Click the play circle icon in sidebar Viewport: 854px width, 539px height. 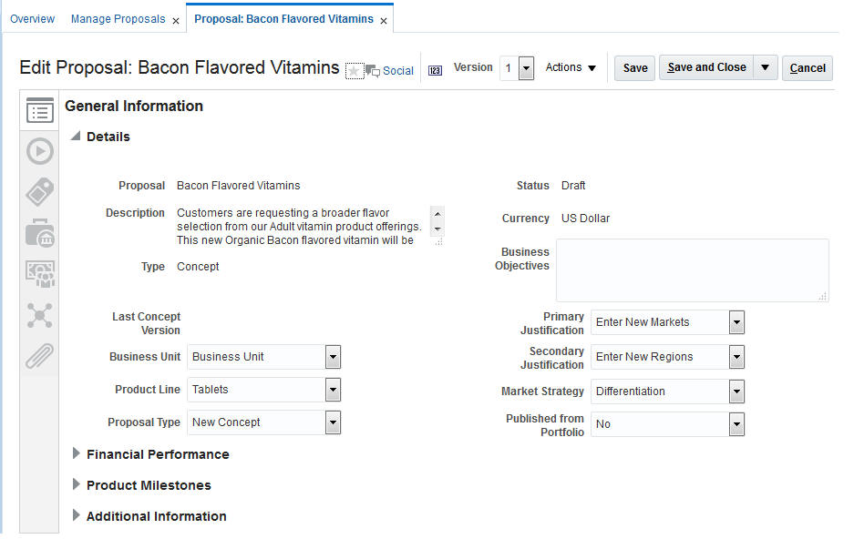(39, 151)
